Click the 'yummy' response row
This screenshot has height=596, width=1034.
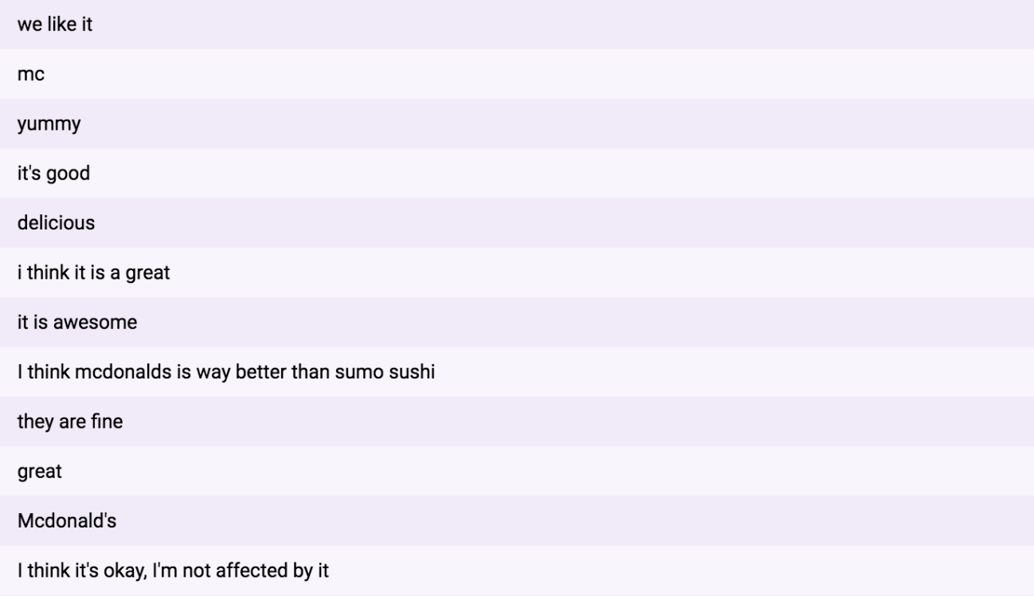49,124
